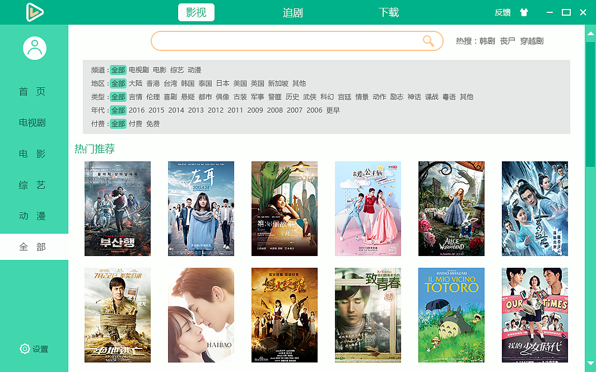This screenshot has width=596, height=372.
Task: Open 电影 in the sidebar
Action: pos(32,154)
